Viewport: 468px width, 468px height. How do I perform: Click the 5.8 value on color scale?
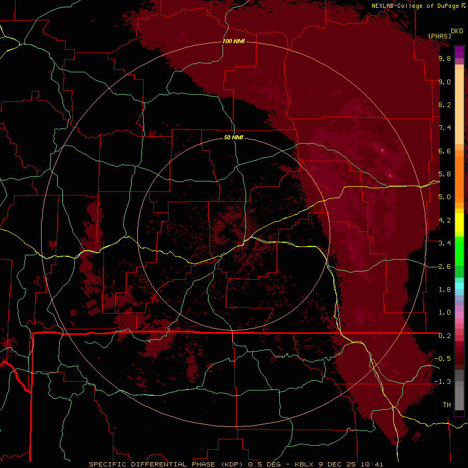[445, 174]
